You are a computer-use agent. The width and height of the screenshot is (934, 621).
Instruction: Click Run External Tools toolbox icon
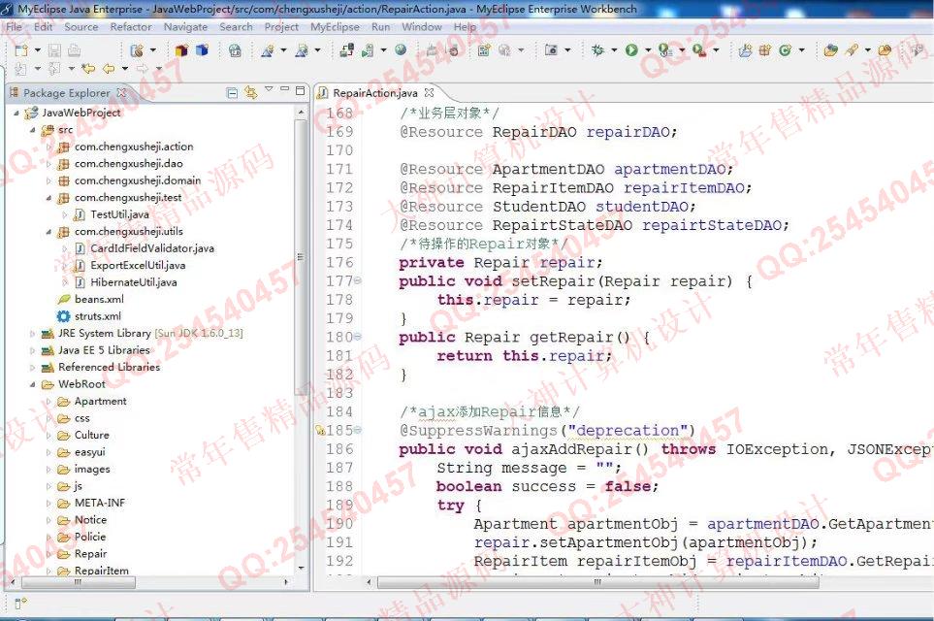699,50
